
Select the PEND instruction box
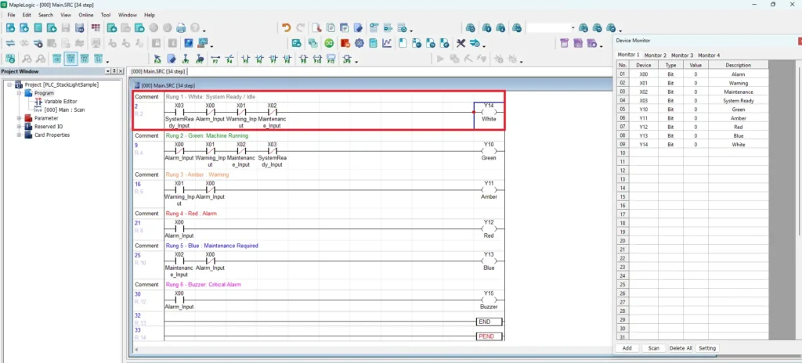coord(489,336)
